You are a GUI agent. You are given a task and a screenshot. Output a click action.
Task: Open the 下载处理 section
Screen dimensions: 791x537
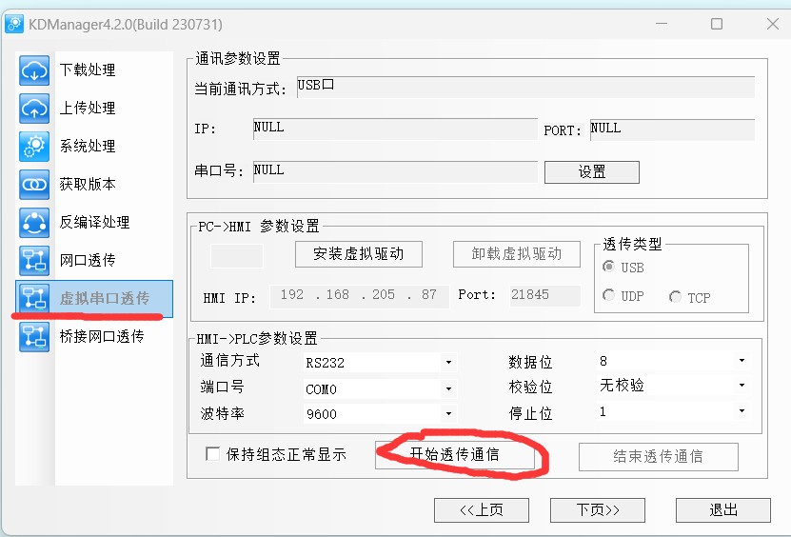[x=88, y=70]
